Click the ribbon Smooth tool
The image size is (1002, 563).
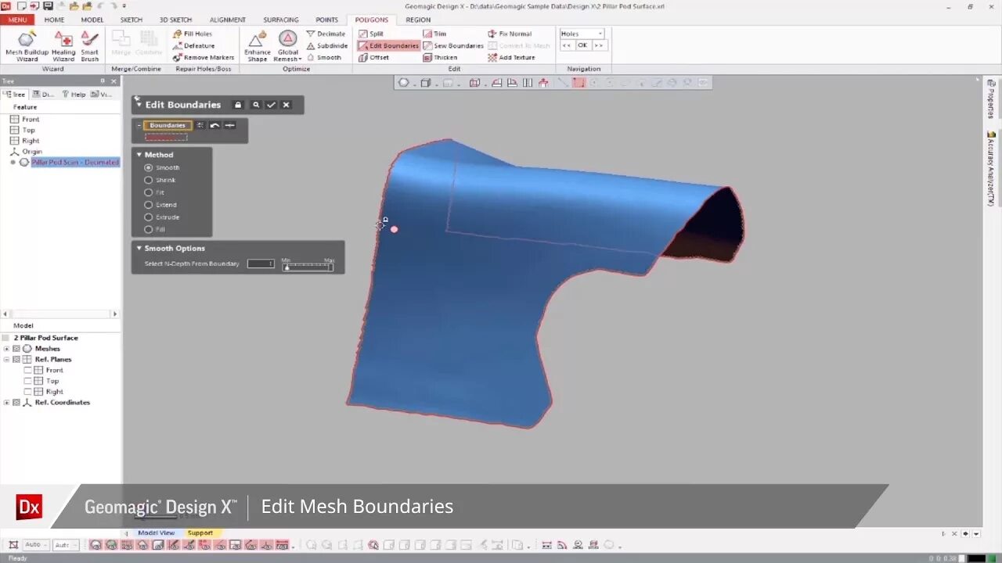click(324, 57)
